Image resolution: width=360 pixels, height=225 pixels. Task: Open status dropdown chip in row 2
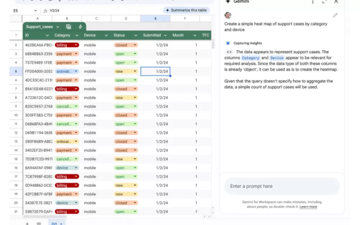(135, 45)
